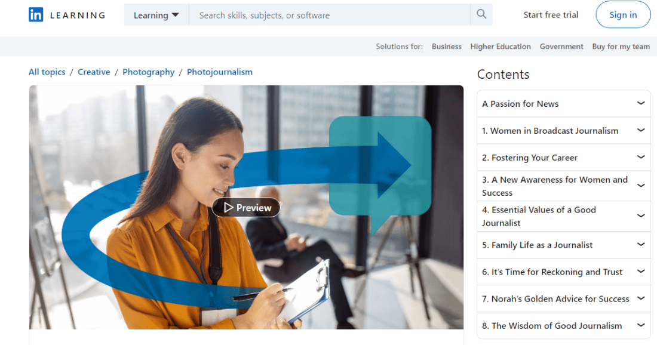The height and width of the screenshot is (345, 657).
Task: Select Buy for my team
Action: point(621,47)
